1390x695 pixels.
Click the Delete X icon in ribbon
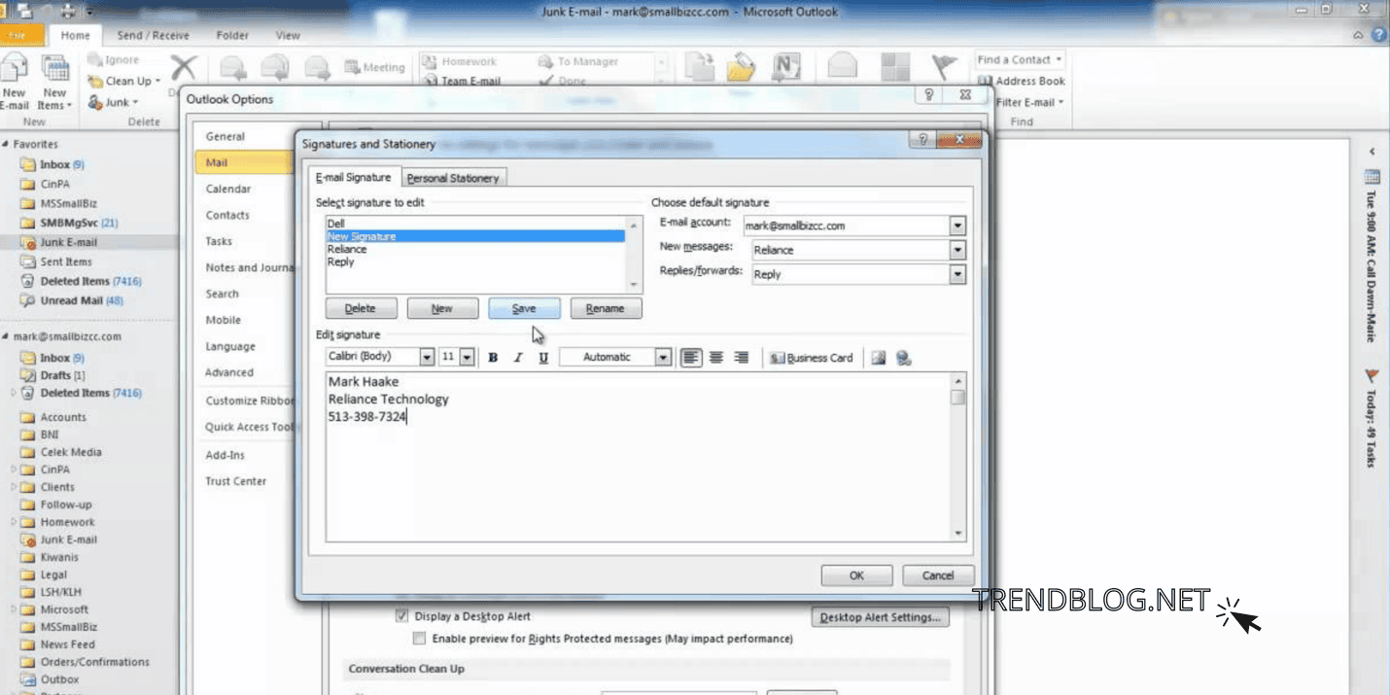click(x=184, y=66)
